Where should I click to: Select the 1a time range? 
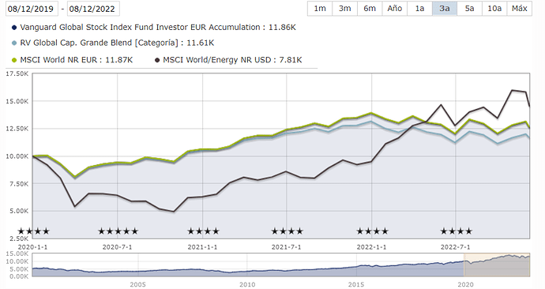419,9
